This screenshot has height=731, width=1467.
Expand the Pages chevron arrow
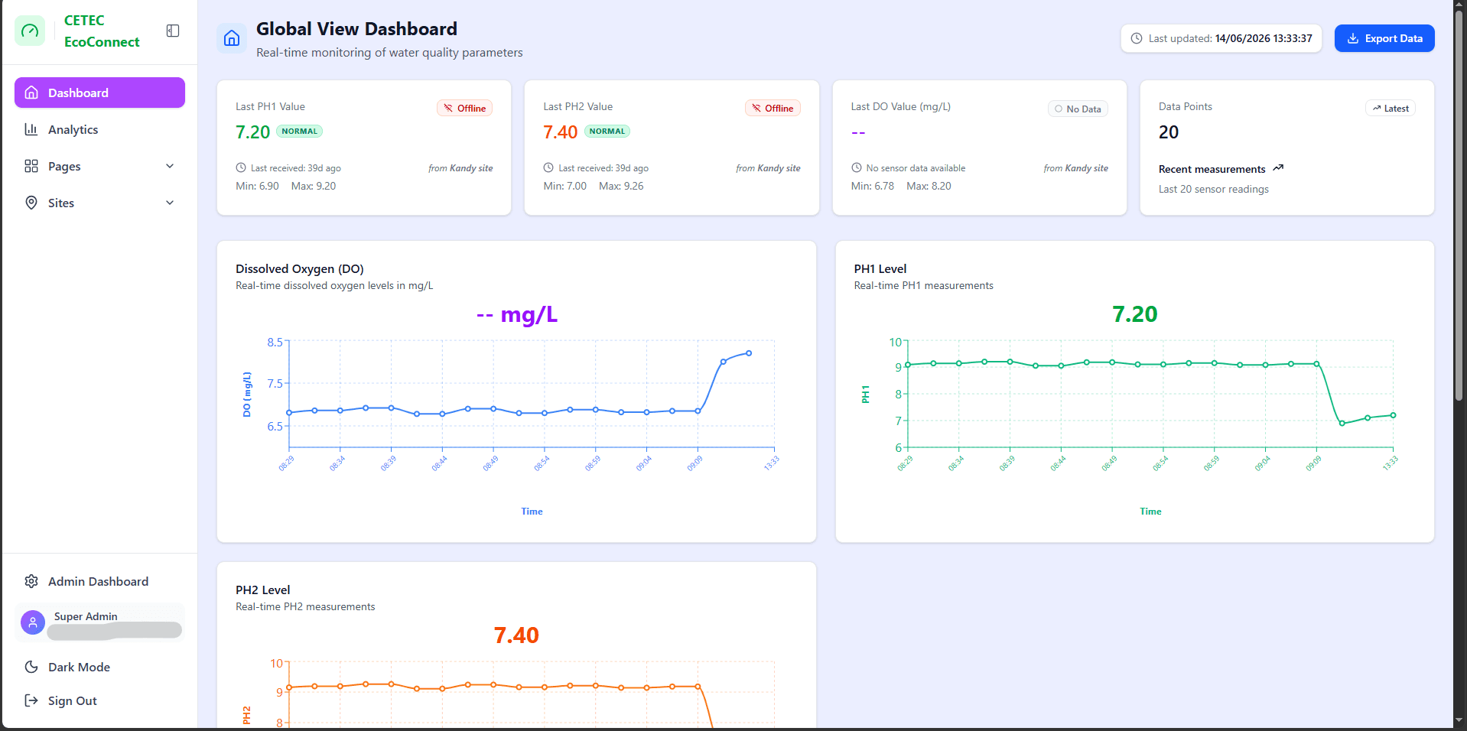coord(170,166)
